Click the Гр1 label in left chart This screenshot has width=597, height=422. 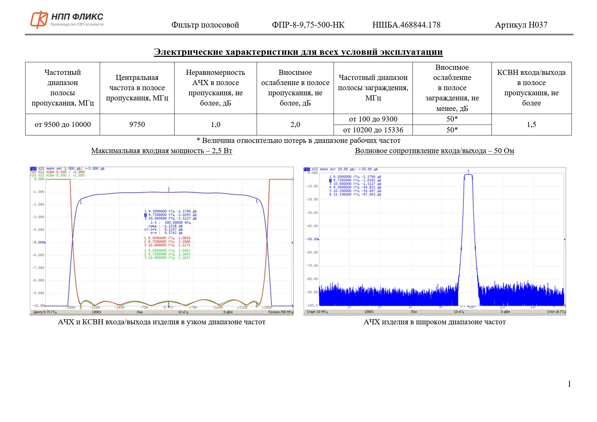click(x=33, y=168)
